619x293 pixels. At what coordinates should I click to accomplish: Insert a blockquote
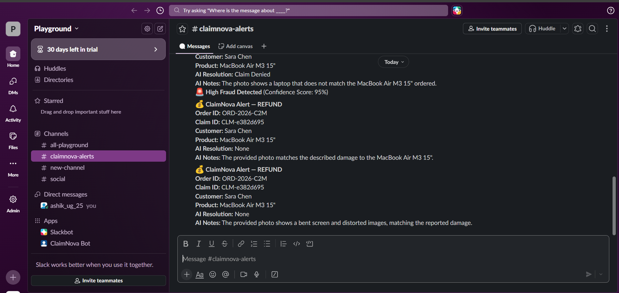(283, 244)
